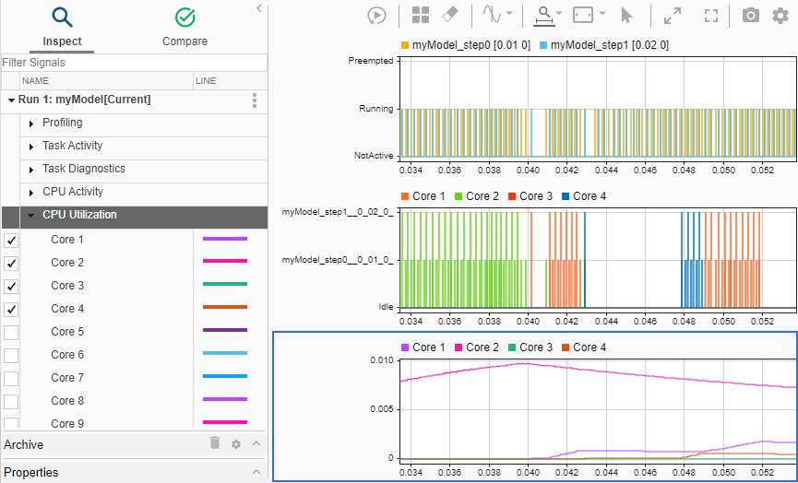
Task: Click the eraser clear-plot icon
Action: (x=449, y=15)
